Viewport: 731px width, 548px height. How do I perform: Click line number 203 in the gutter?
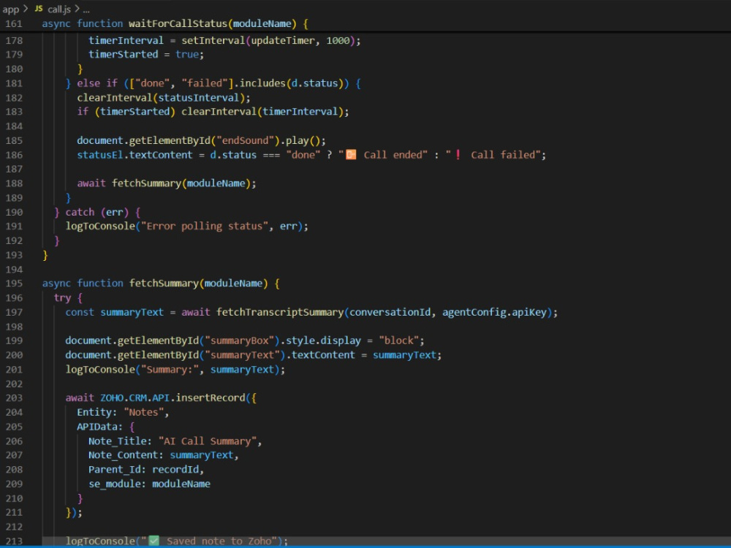[x=14, y=398]
